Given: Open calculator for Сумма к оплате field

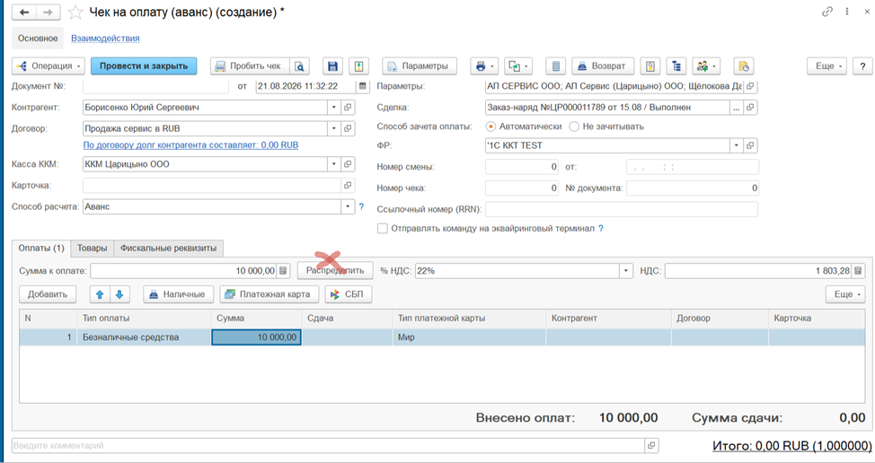Looking at the screenshot, I should pos(284,271).
